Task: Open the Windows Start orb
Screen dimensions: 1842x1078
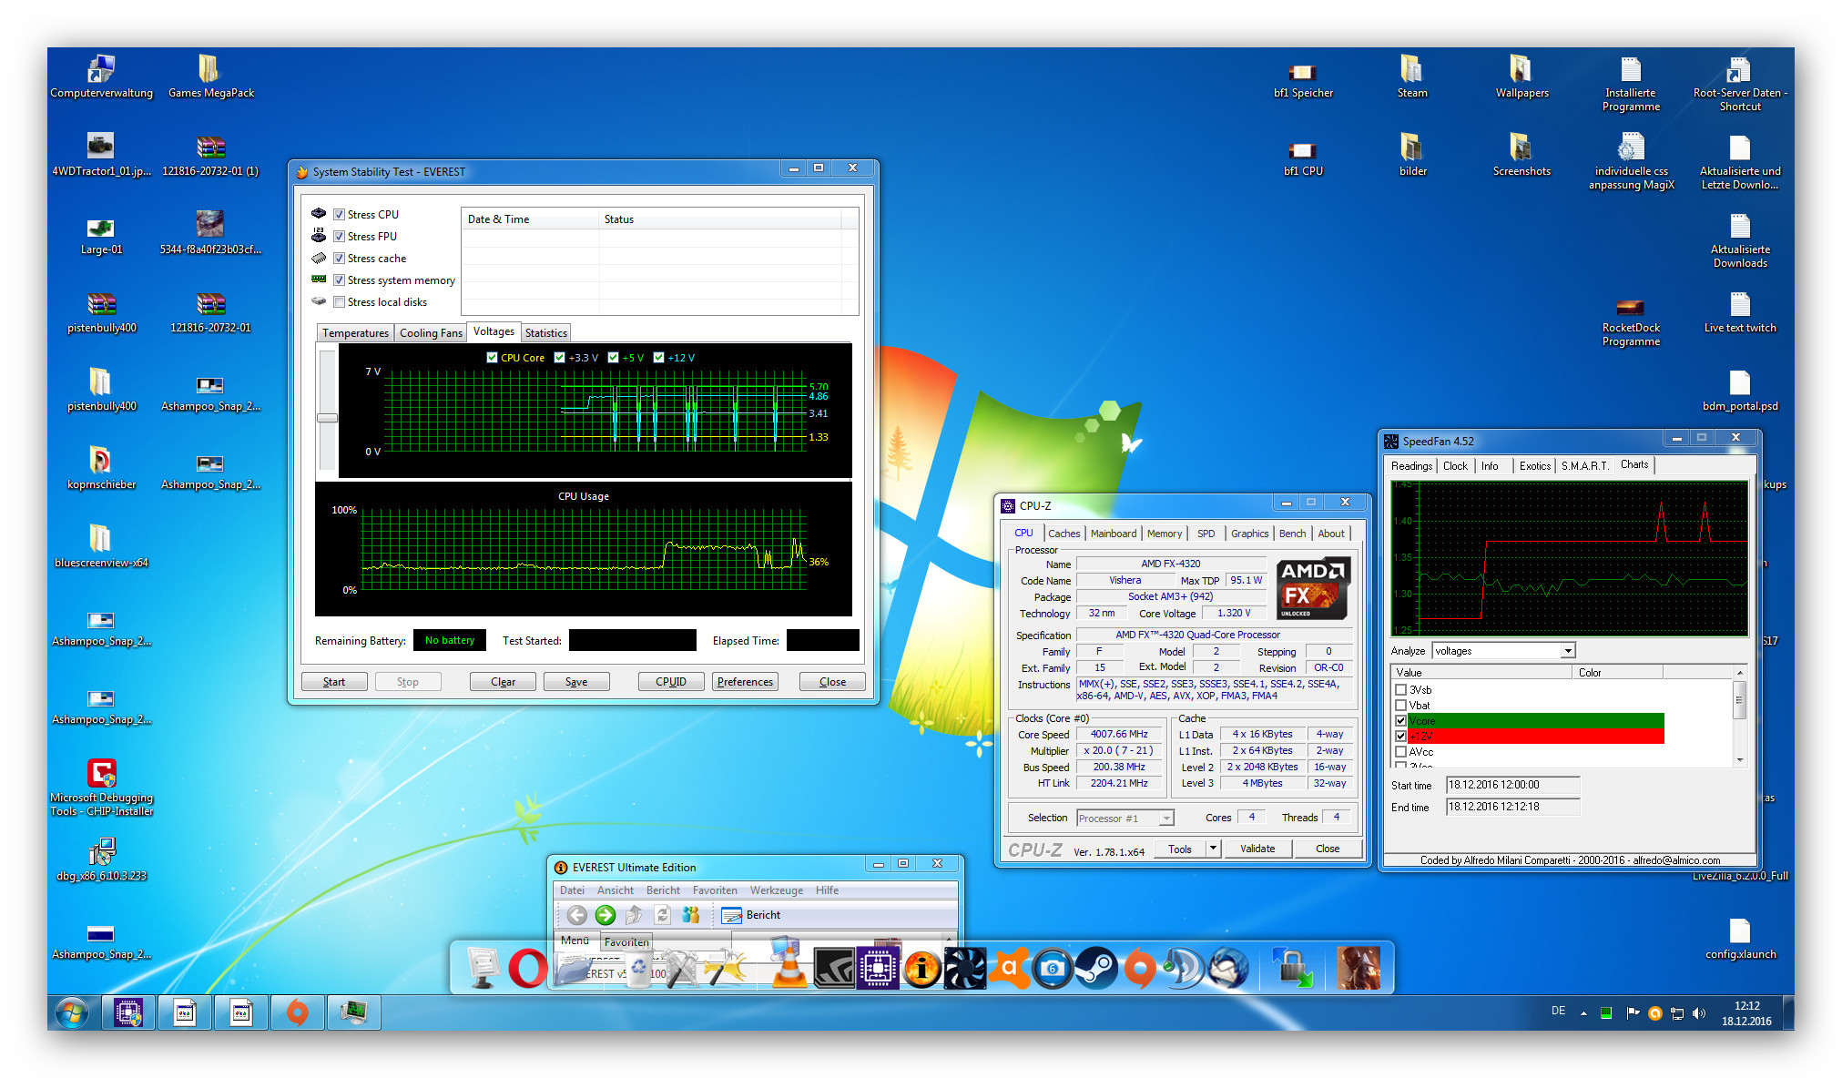Action: click(x=71, y=1012)
